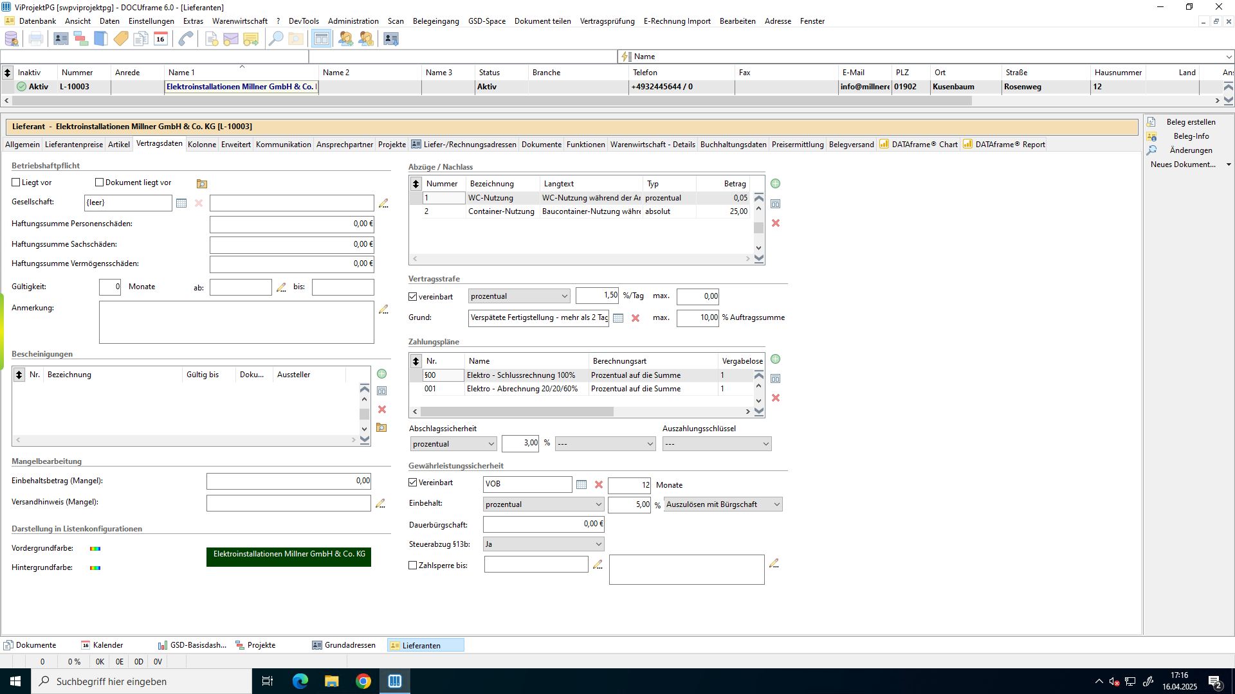
Task: Open the Kalender bottom tab
Action: 102,645
